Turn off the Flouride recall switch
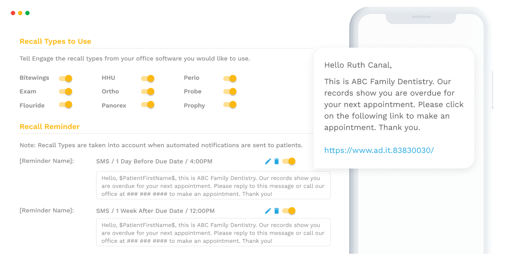The width and height of the screenshot is (507, 254). point(66,105)
